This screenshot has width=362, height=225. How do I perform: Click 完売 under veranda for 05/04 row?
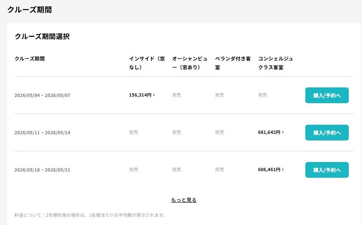point(219,95)
